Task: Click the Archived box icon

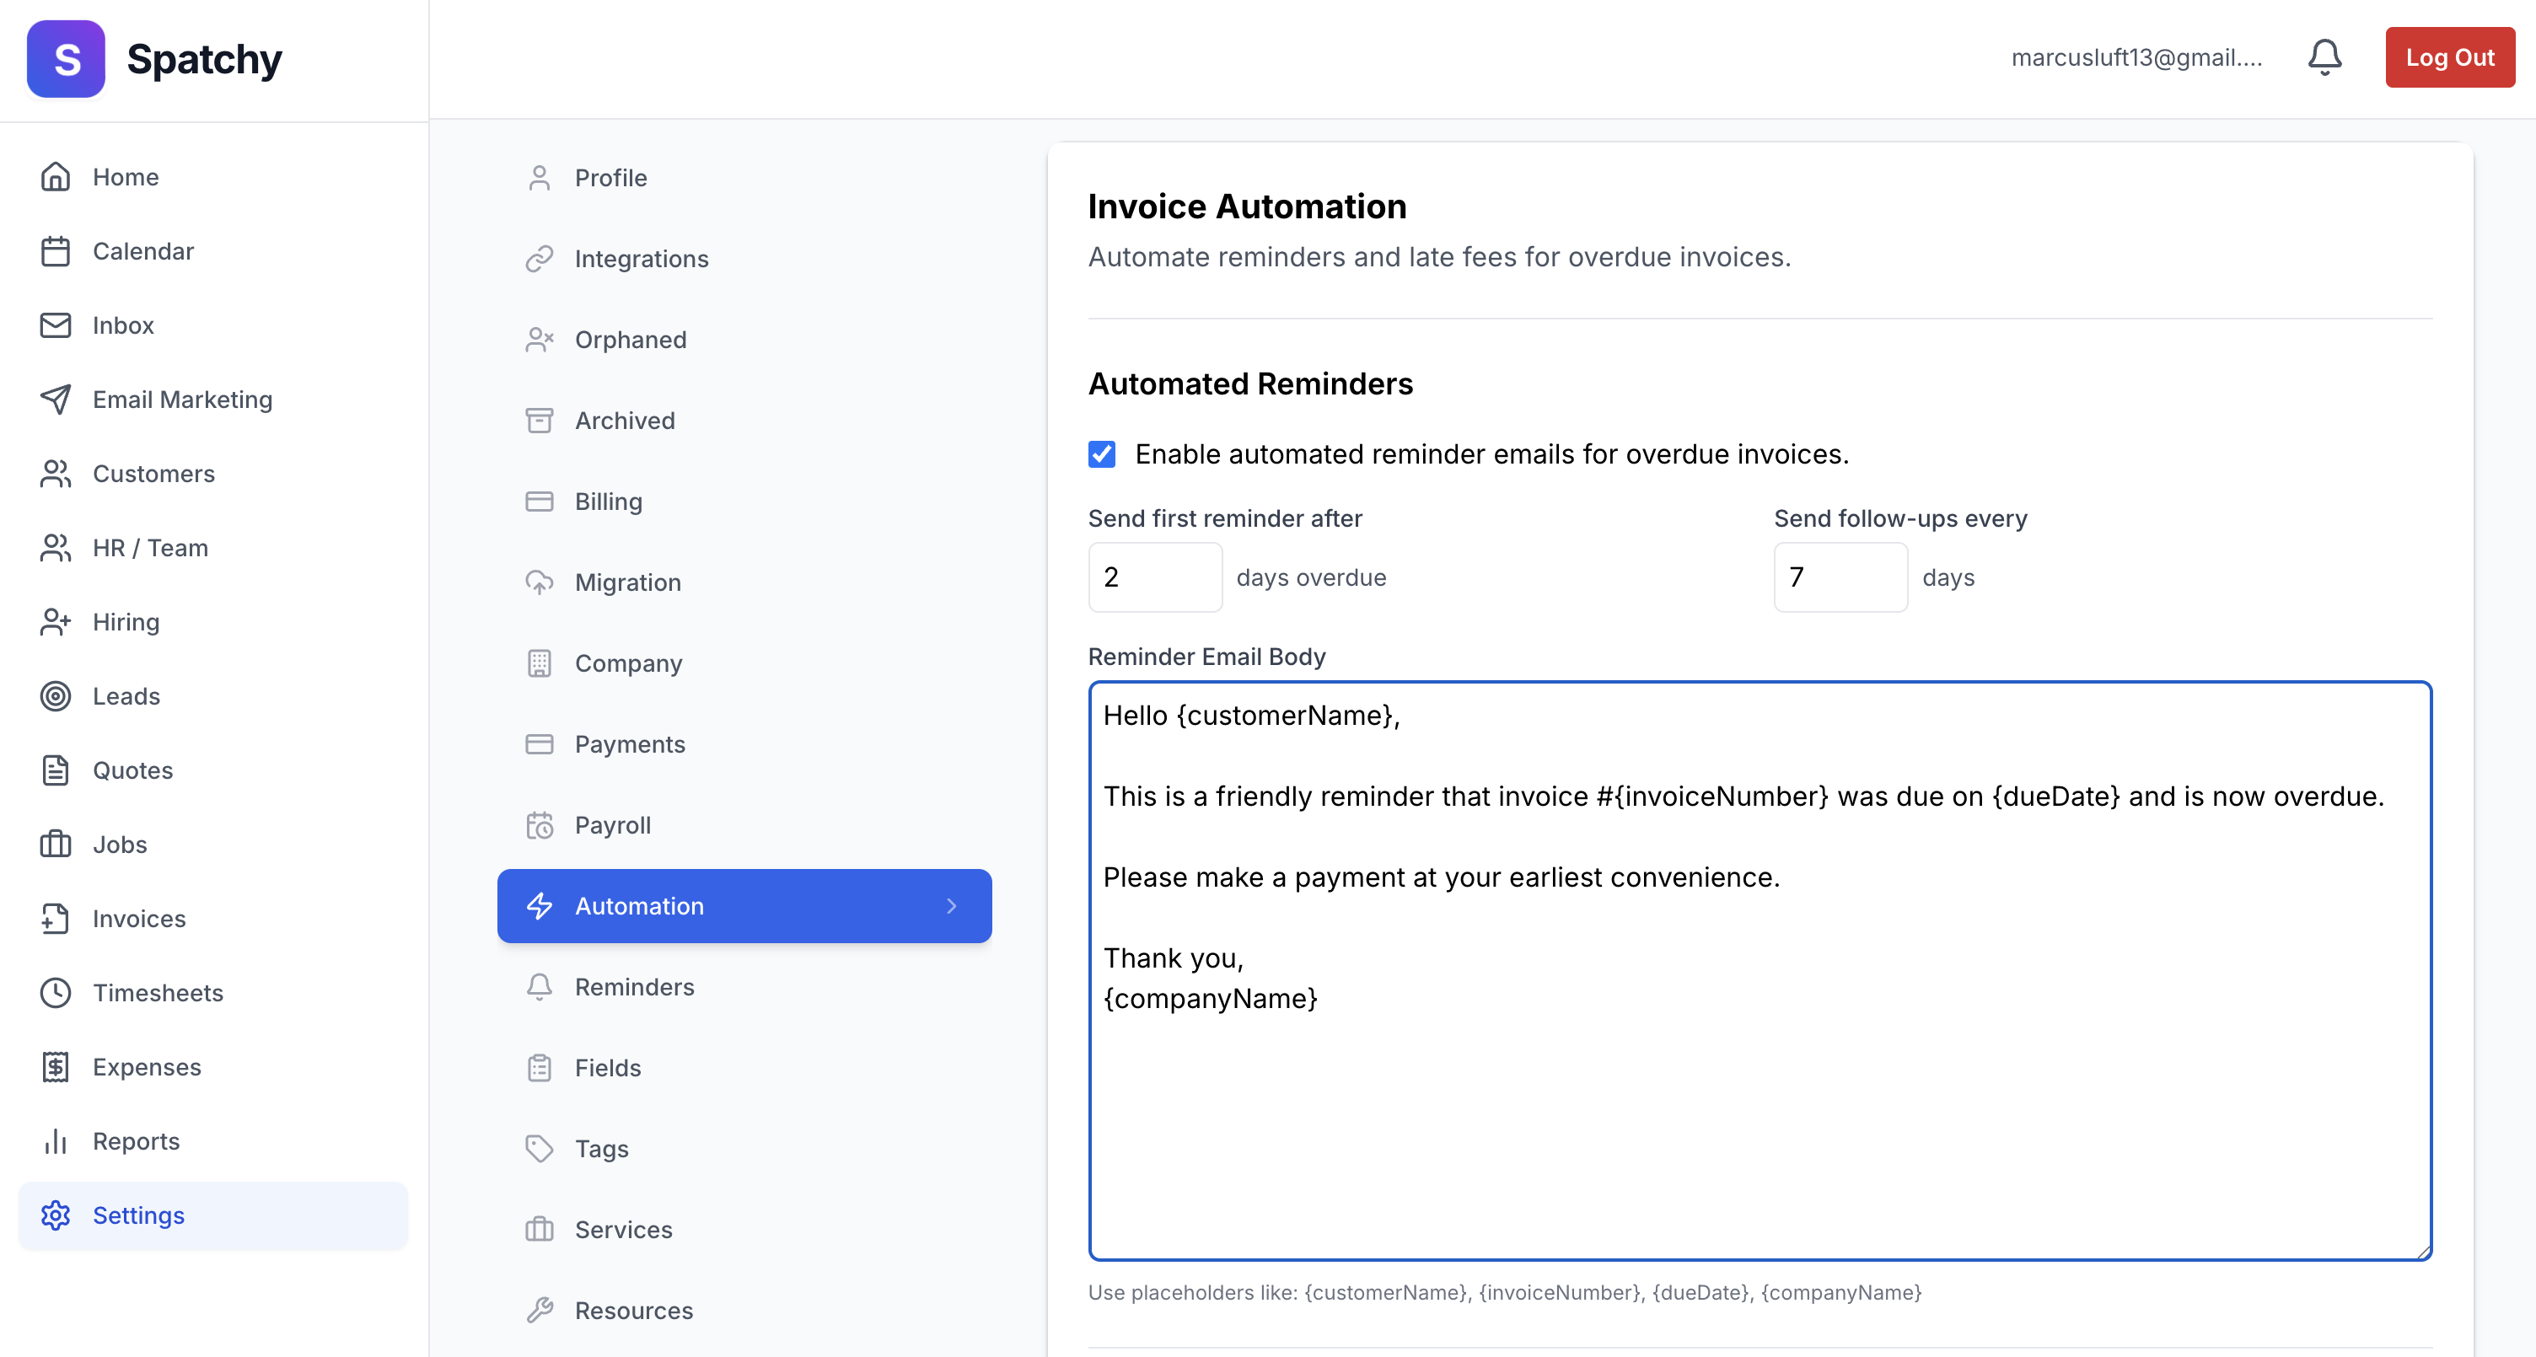Action: pos(540,421)
